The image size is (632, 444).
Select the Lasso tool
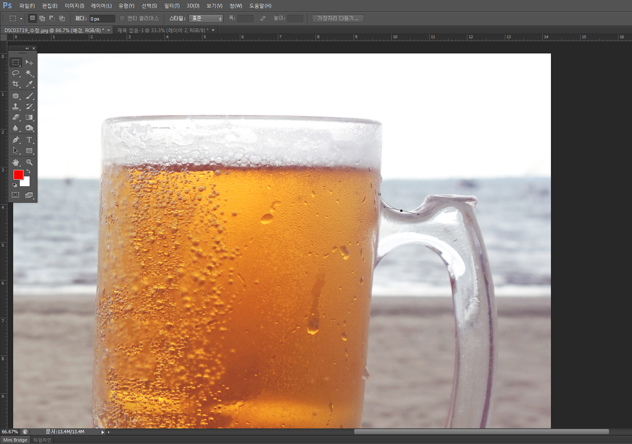(16, 73)
